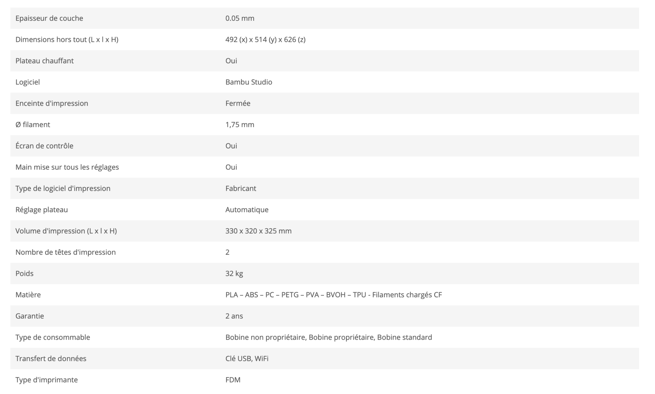655x394 pixels.
Task: Click the "FDM" printer type value
Action: (x=233, y=380)
